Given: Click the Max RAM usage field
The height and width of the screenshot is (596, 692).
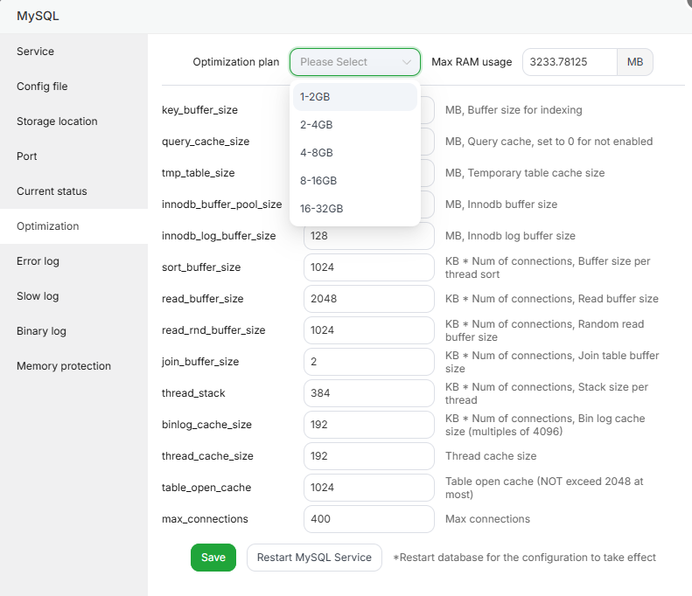Looking at the screenshot, I should pyautogui.click(x=570, y=62).
